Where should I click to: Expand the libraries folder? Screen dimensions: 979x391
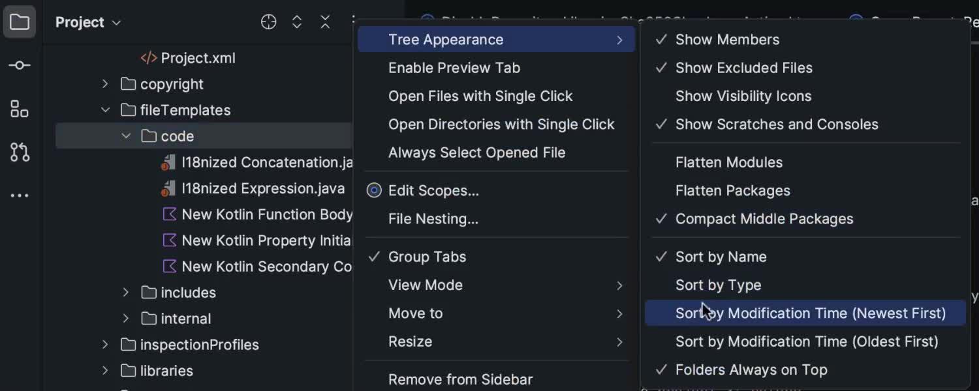[105, 370]
